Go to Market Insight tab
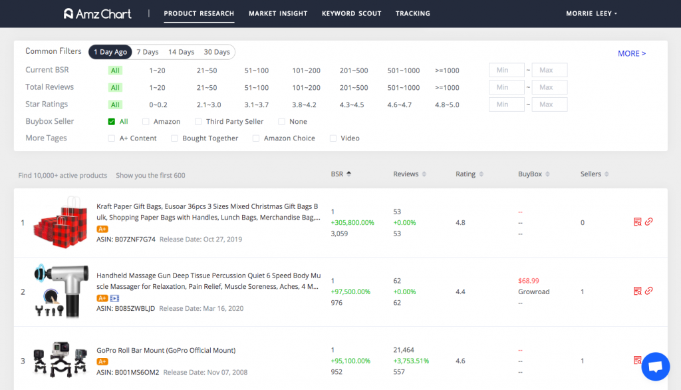Screen dimensions: 681x390 point(278,13)
